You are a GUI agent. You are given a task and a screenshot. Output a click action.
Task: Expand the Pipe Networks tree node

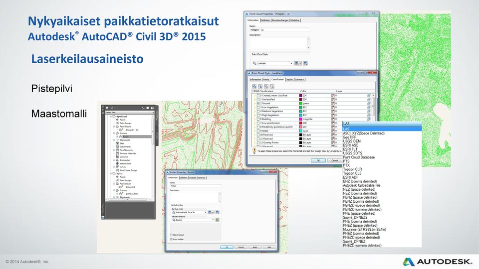click(114, 150)
